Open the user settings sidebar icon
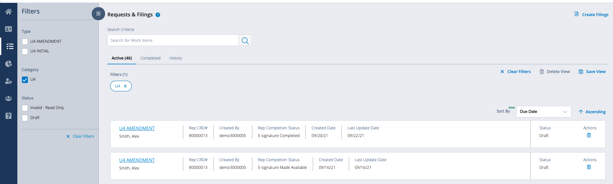The height and width of the screenshot is (184, 613). click(x=9, y=81)
